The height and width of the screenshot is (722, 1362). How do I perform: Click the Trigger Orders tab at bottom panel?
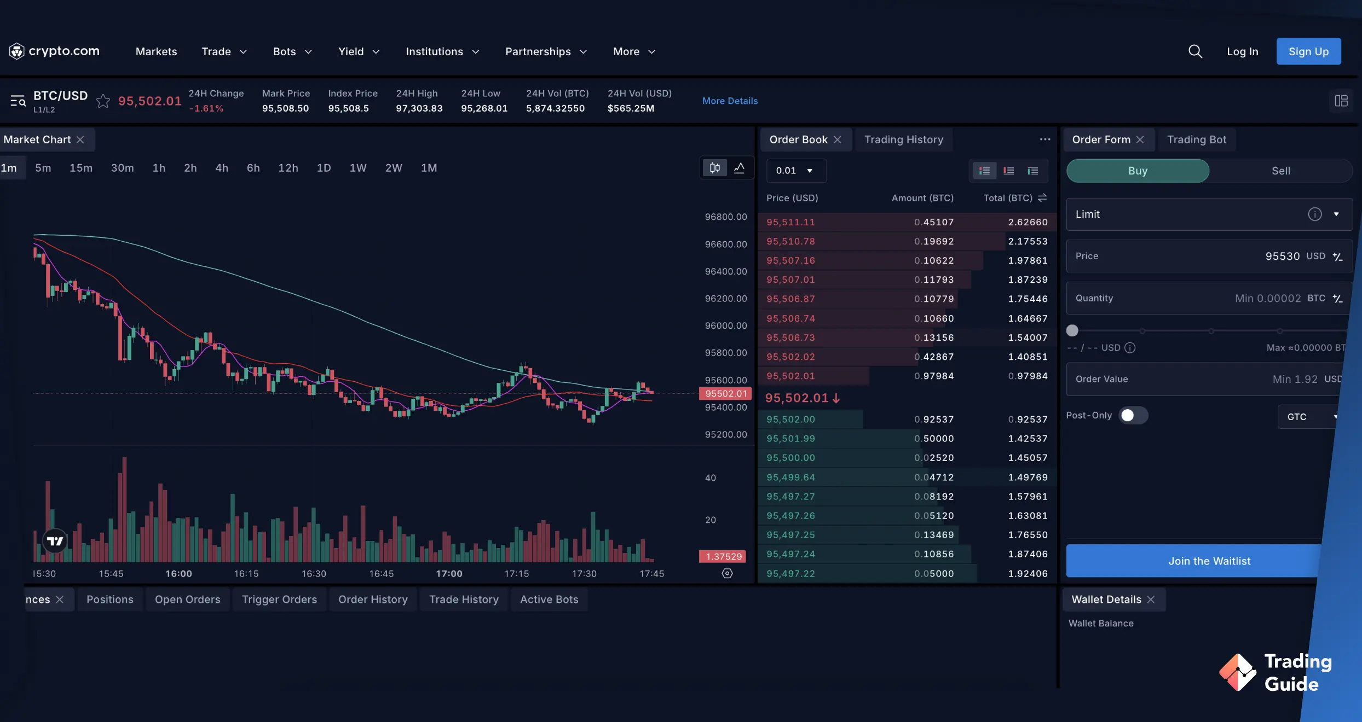(279, 599)
